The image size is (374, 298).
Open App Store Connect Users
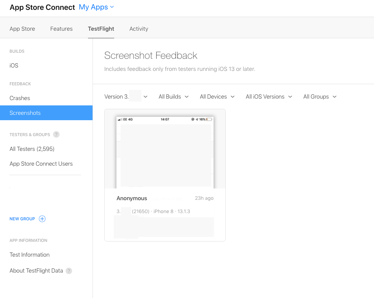click(x=41, y=164)
